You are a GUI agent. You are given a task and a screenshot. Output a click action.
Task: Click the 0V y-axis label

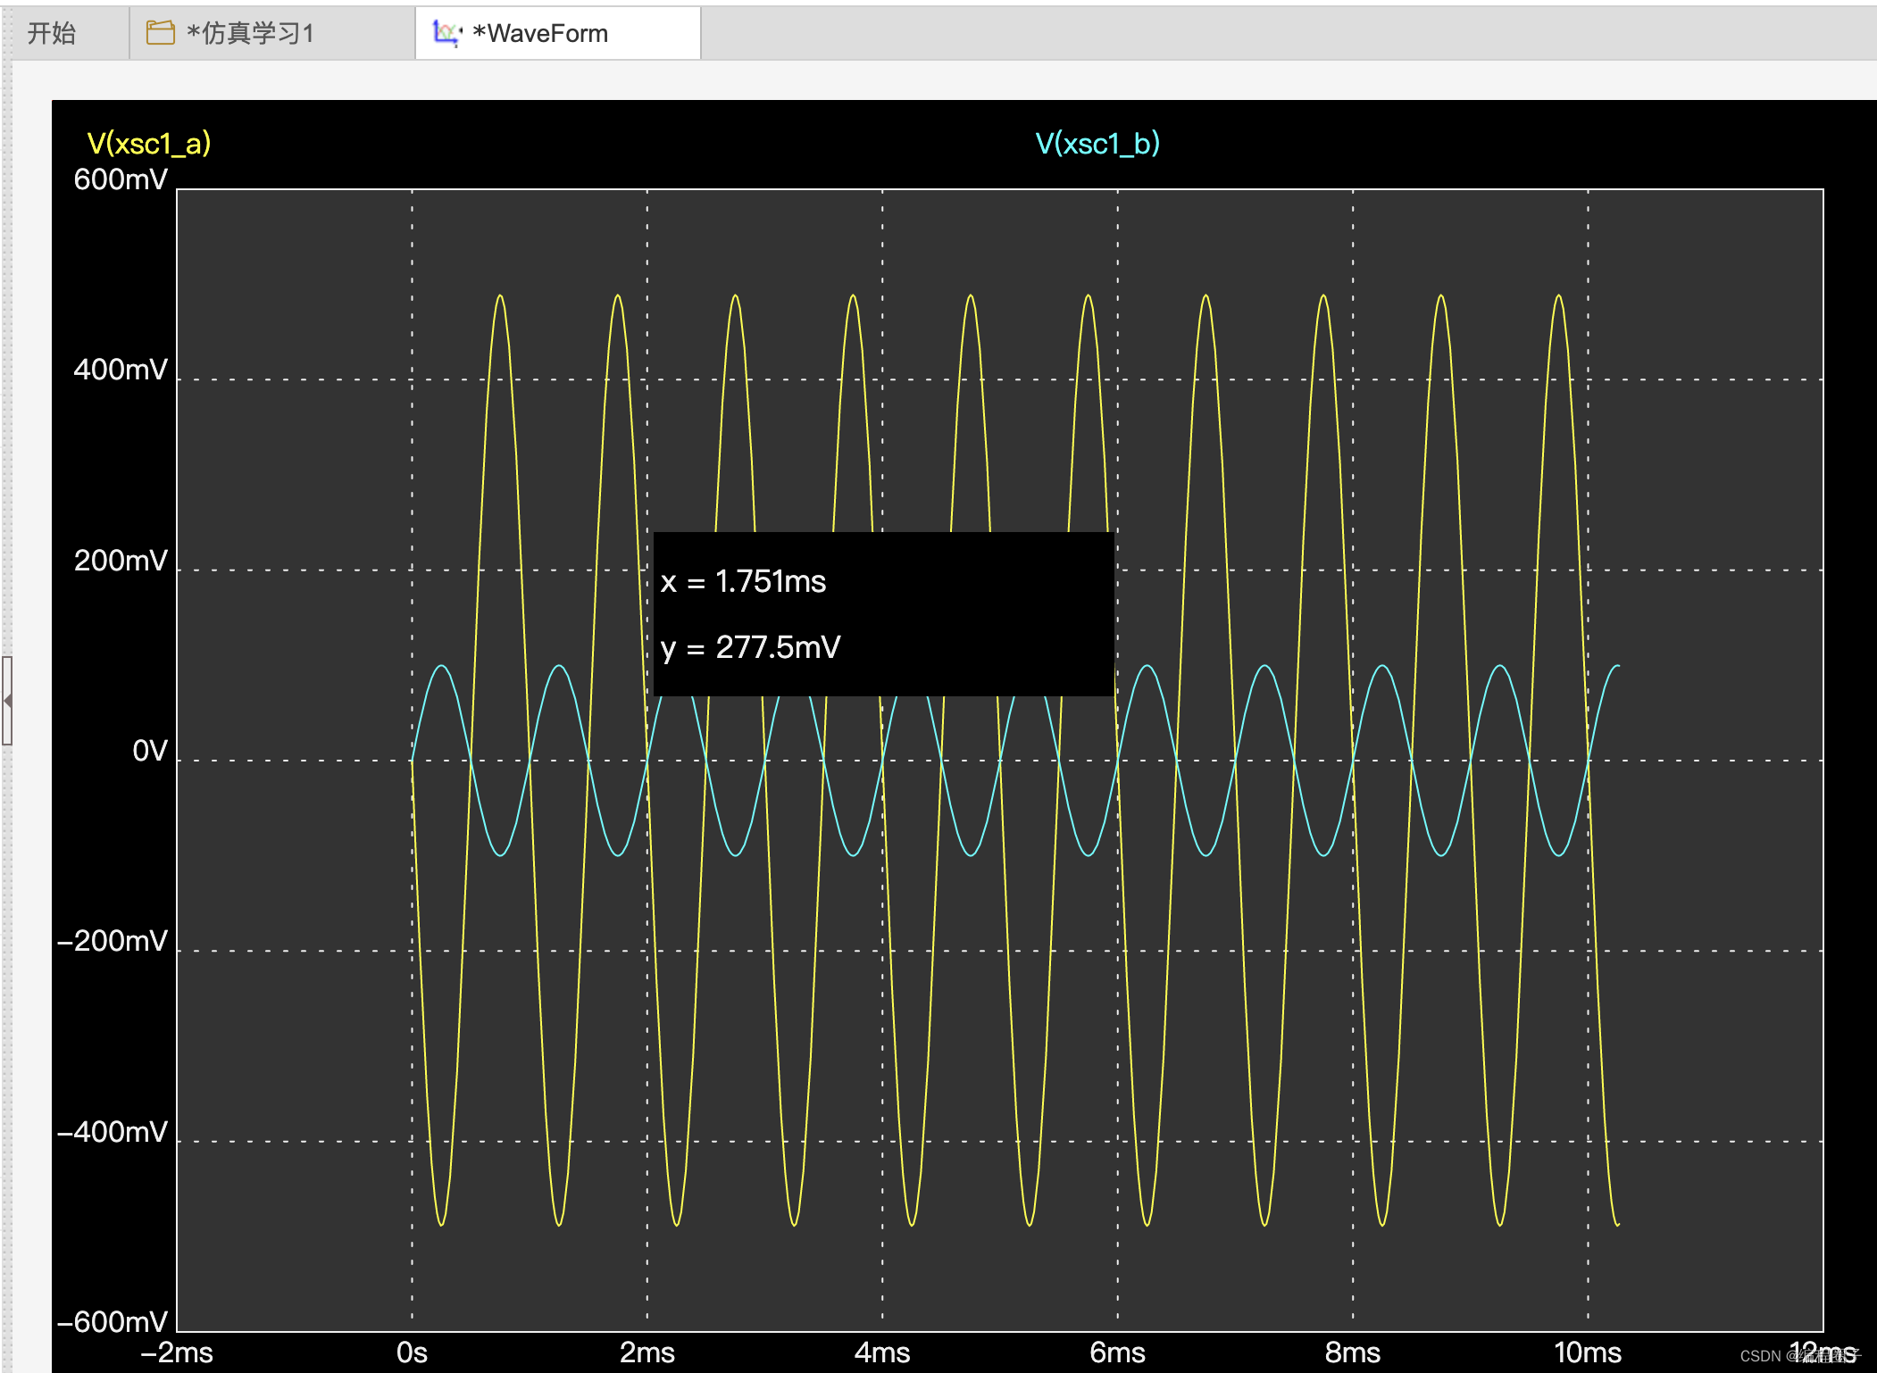[x=149, y=751]
